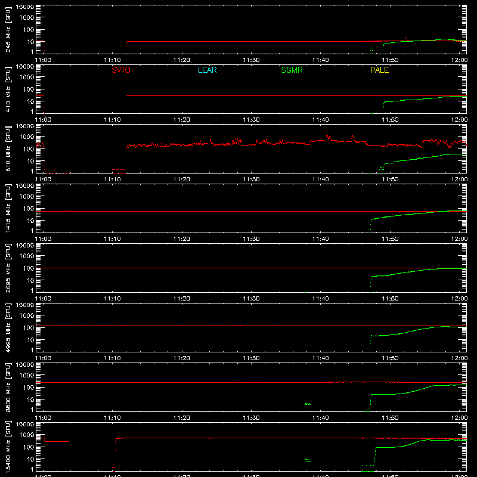Click the 100 tick on 410 MHz axis
Screen dimensions: 477x477
click(x=29, y=89)
